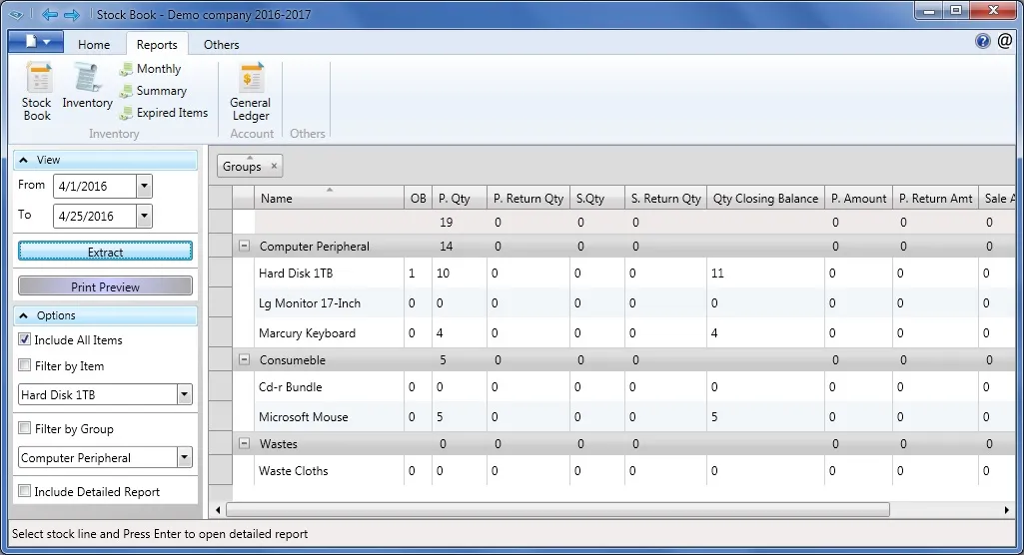1024x555 pixels.
Task: Sort by the Name column header
Action: [329, 199]
